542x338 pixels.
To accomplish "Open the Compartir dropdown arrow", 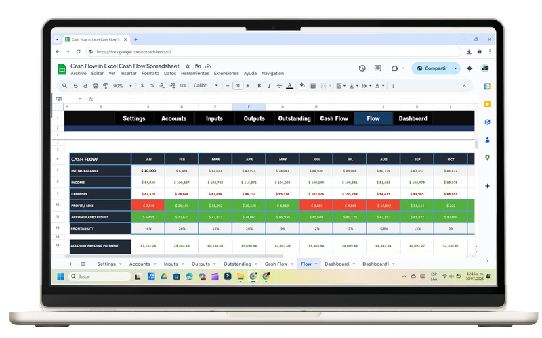I will pyautogui.click(x=455, y=68).
